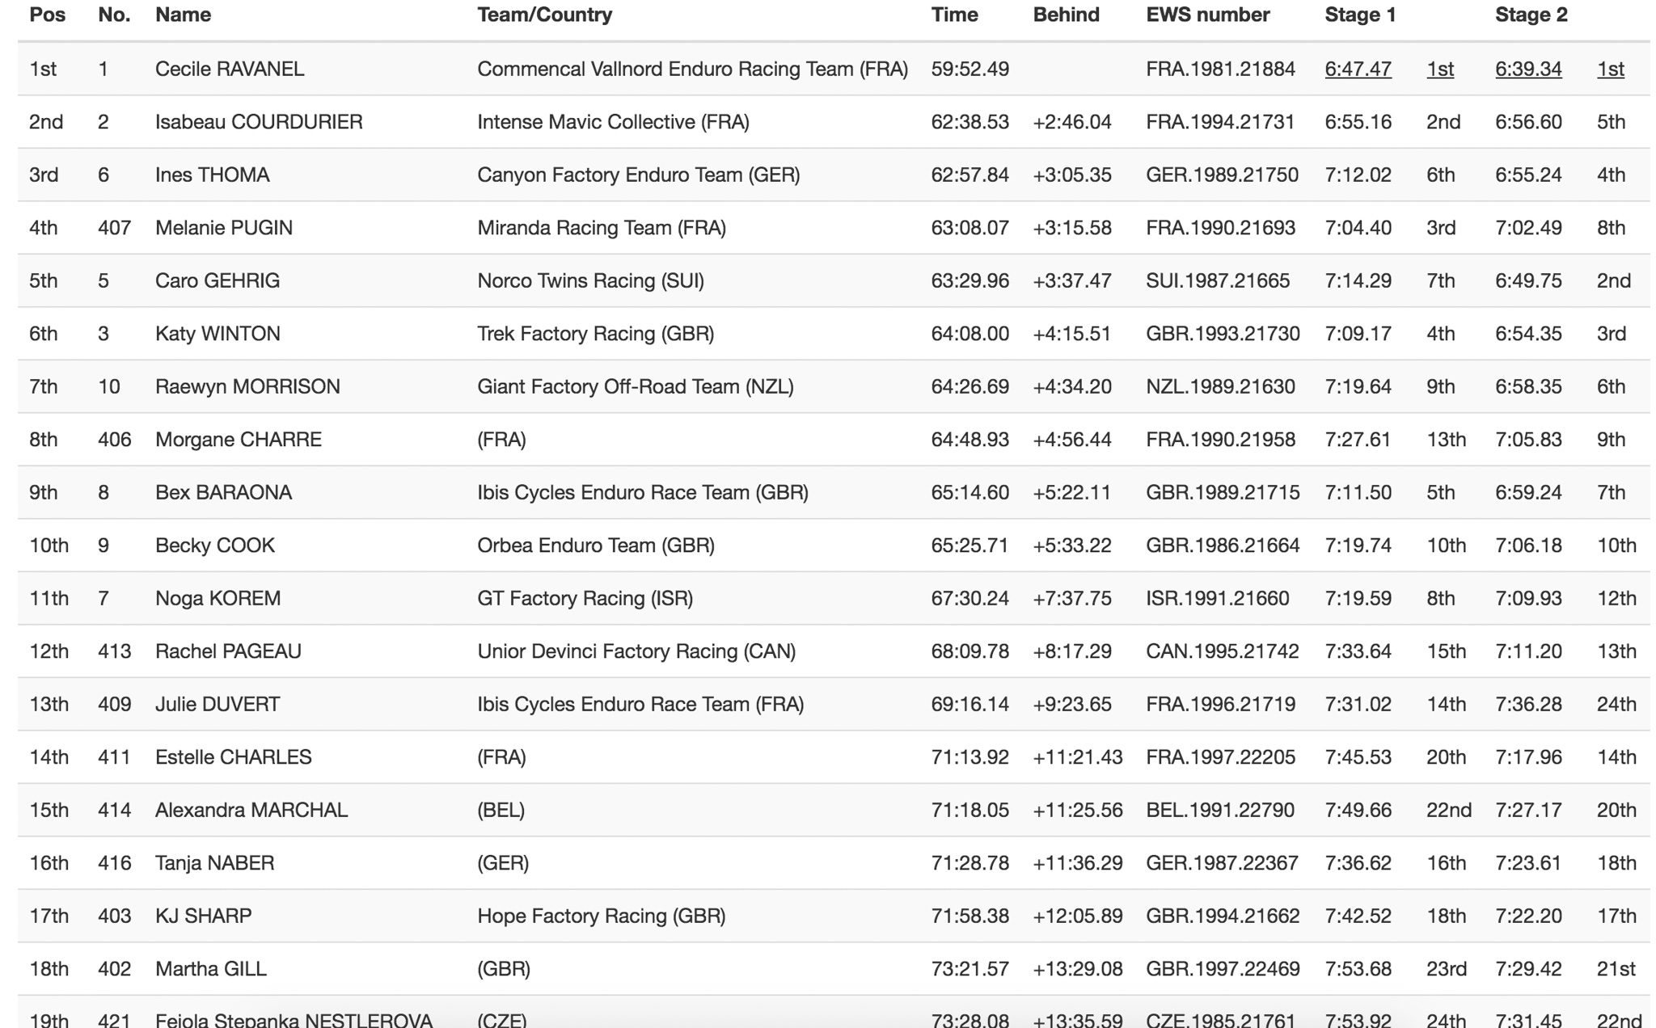Screen dimensions: 1656x1028
Task: Click Hope Factory Racing (GBR) team cell
Action: pyautogui.click(x=601, y=916)
